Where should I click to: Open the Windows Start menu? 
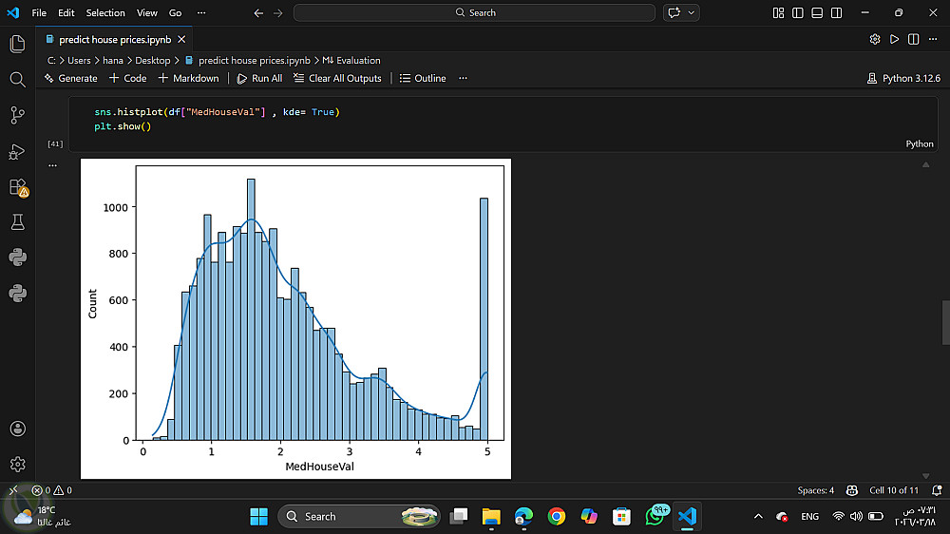(x=258, y=517)
